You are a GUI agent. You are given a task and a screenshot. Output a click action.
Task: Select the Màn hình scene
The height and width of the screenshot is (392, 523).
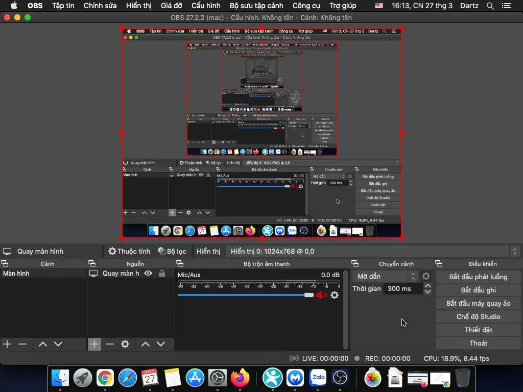tap(43, 274)
